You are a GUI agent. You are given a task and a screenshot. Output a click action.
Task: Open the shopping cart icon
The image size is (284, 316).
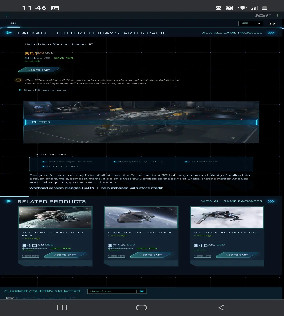pos(272,23)
